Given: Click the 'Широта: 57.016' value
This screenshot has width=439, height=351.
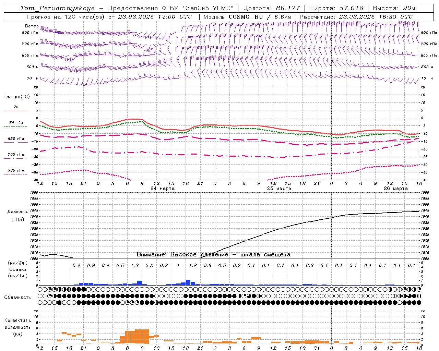Looking at the screenshot, I should point(336,8).
